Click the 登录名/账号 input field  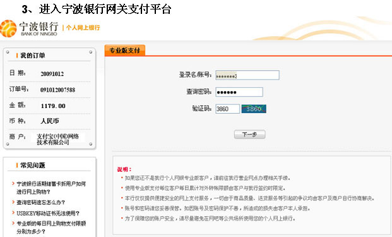pyautogui.click(x=247, y=75)
